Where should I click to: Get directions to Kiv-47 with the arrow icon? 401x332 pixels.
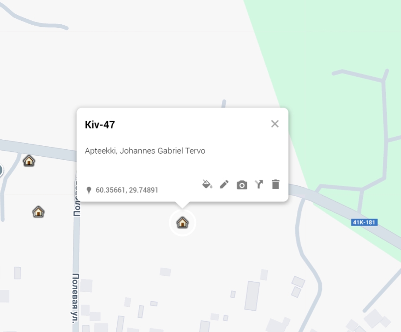259,184
